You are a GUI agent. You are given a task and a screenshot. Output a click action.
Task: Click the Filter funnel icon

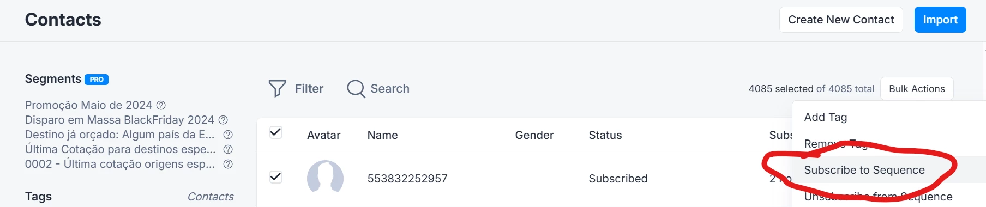pos(277,88)
